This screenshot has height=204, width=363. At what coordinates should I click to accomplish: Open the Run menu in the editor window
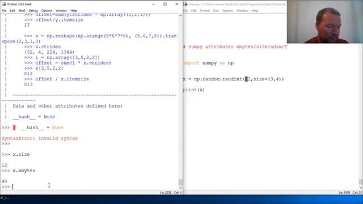click(x=216, y=11)
